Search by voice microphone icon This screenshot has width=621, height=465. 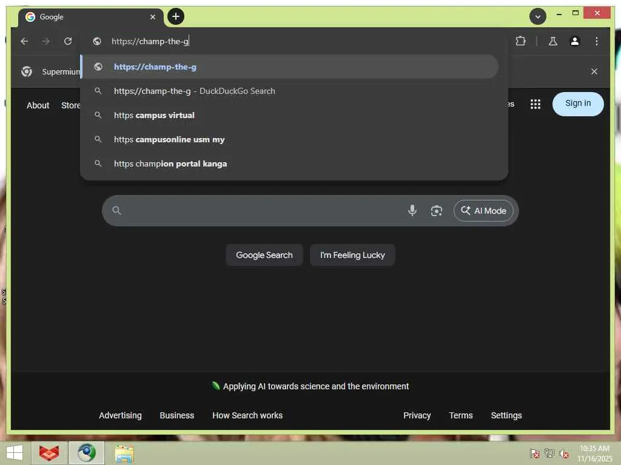412,210
